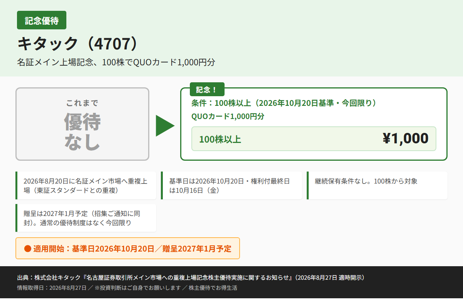
Task: Click the 条件：100株以上 condition line
Action: coord(284,103)
